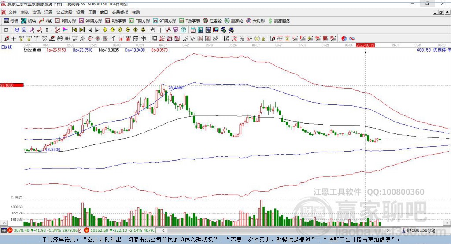The image size is (451, 244).
Task: Open the 板块 sectors view
Action: tap(28, 21)
